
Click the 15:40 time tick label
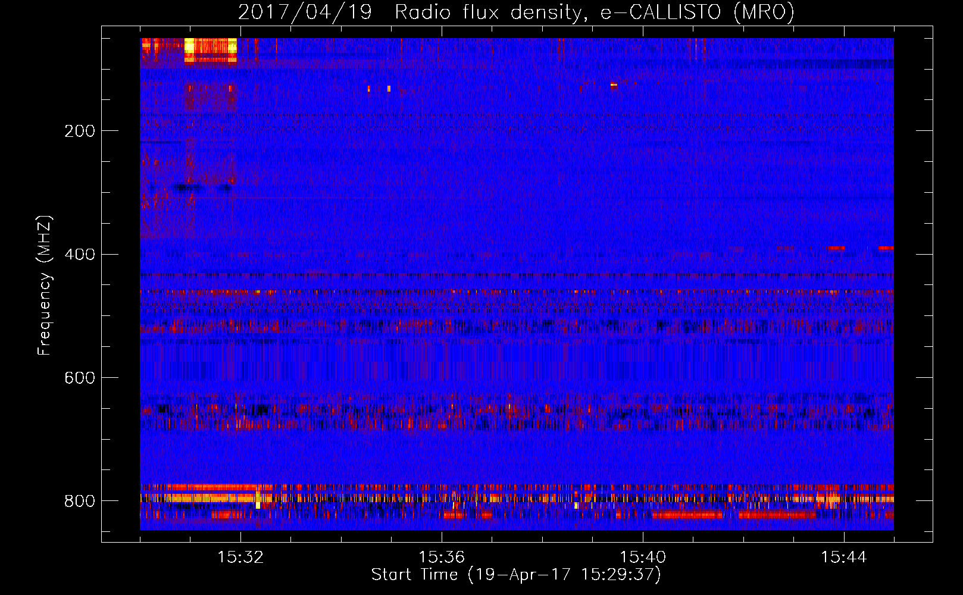coord(643,558)
